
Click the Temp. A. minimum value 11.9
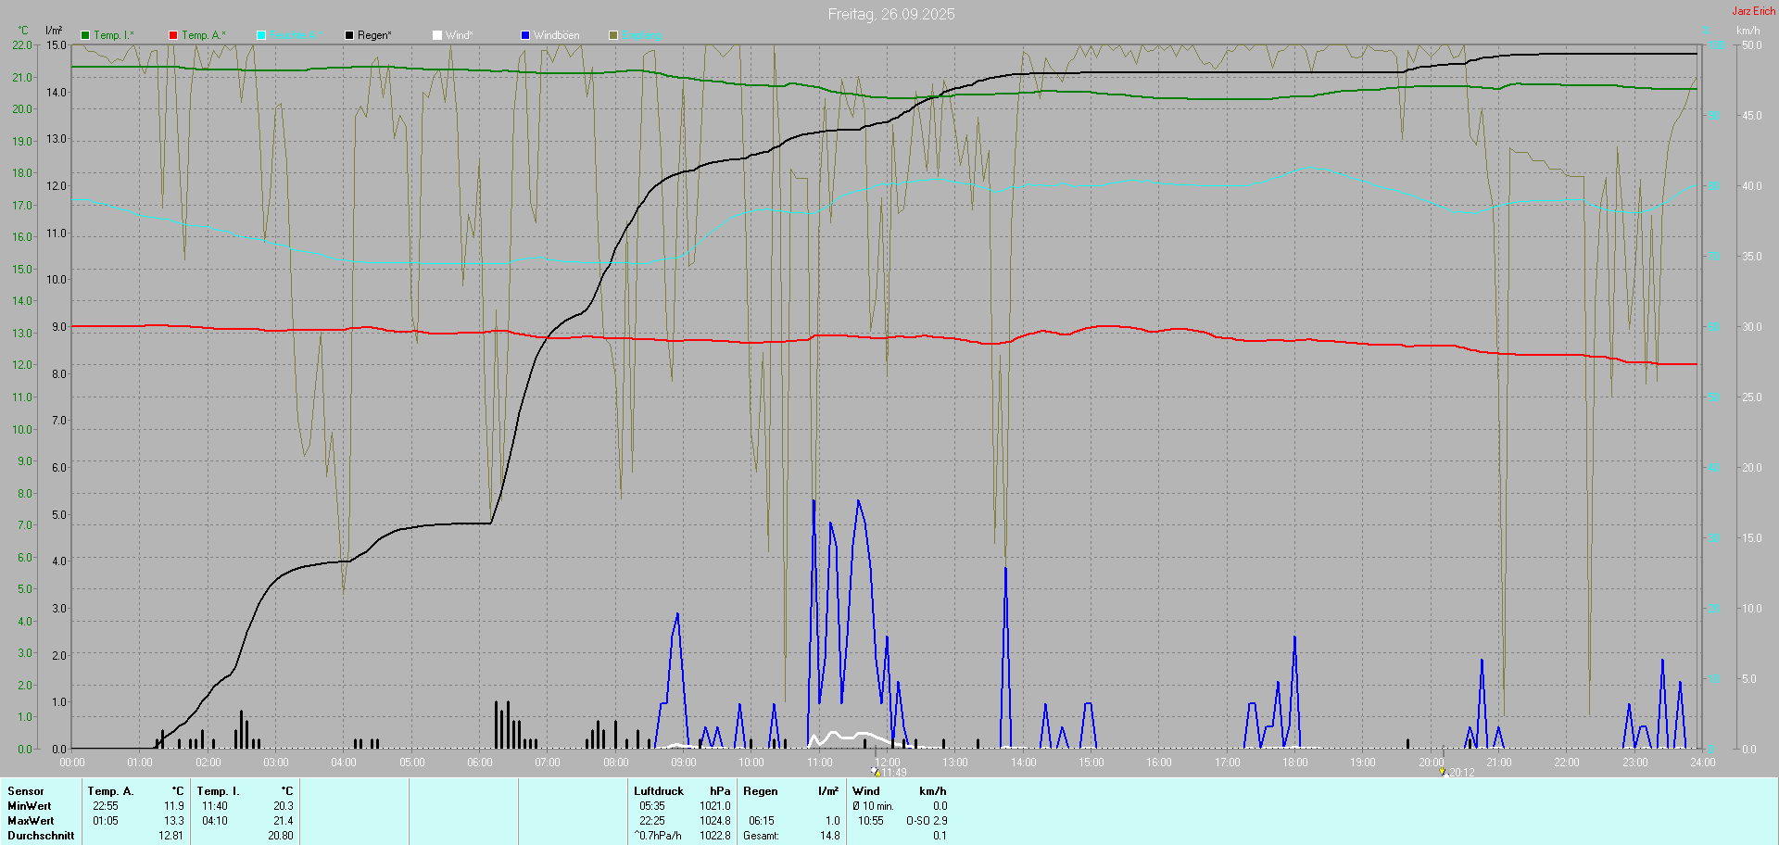click(x=174, y=806)
